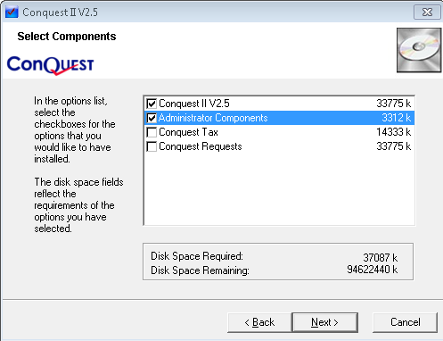Click the ConQuest logo graphic
Image resolution: width=443 pixels, height=341 pixels.
click(x=50, y=65)
